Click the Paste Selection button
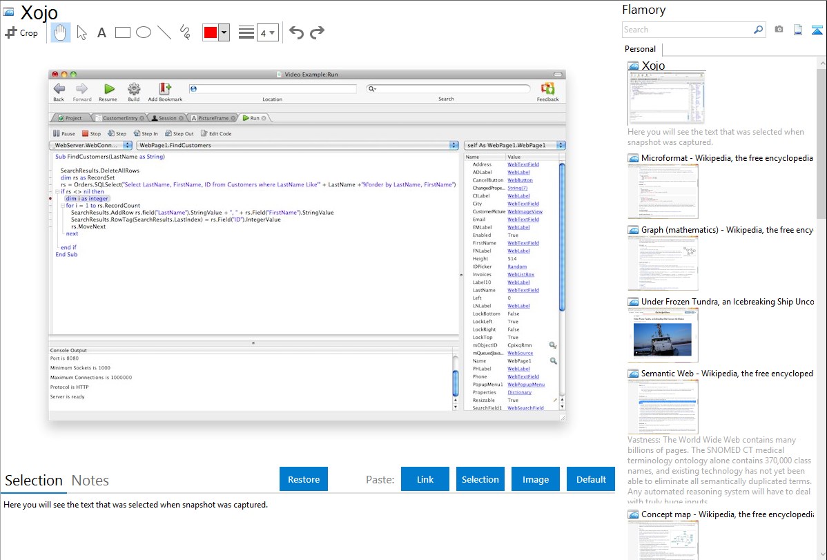The height and width of the screenshot is (560, 827). pos(480,479)
